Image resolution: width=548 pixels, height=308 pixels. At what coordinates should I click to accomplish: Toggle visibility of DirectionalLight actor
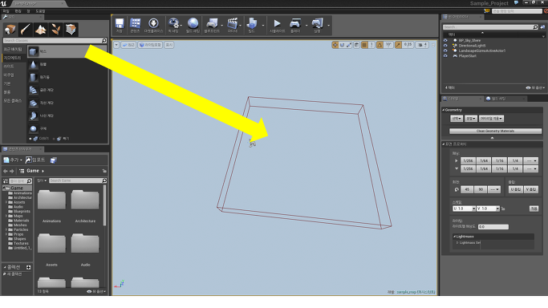coord(445,46)
